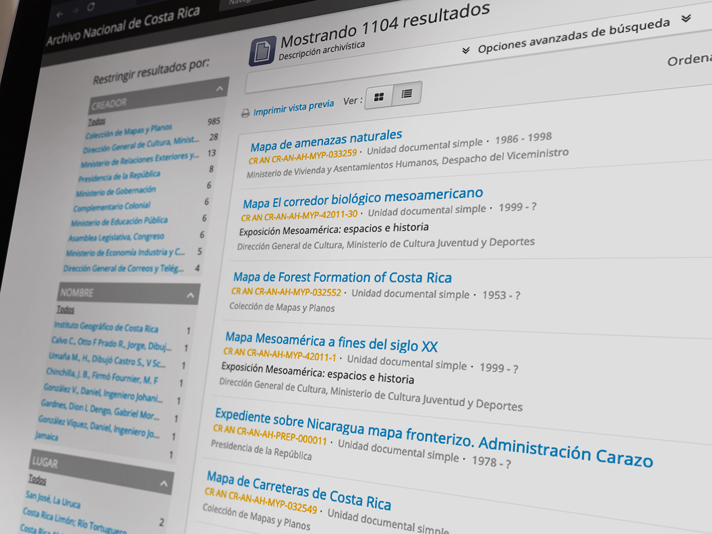Filter by Chinchilla, J. B., Firmó Fournier
Image resolution: width=712 pixels, height=534 pixels.
(102, 375)
